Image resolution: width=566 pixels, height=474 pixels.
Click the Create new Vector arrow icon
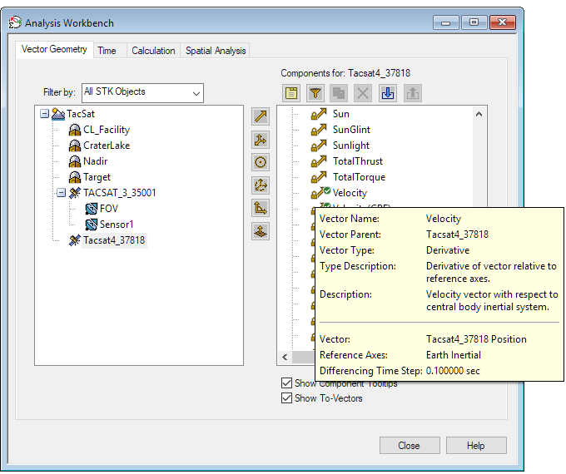[x=261, y=116]
